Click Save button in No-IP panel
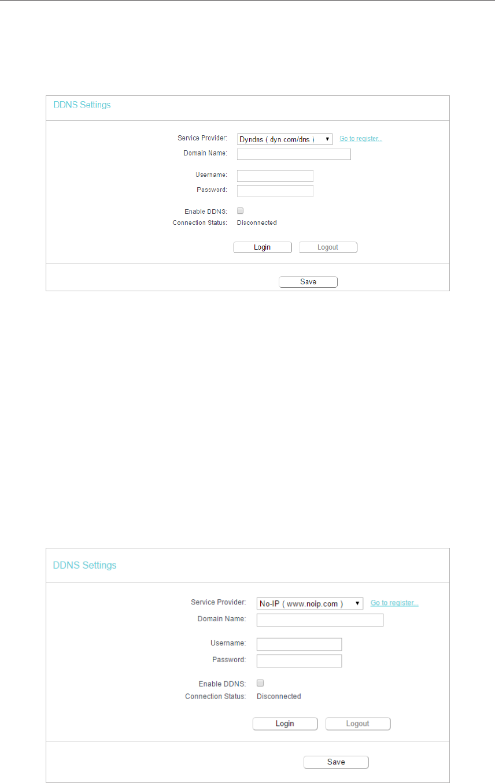495x783 pixels. [336, 762]
